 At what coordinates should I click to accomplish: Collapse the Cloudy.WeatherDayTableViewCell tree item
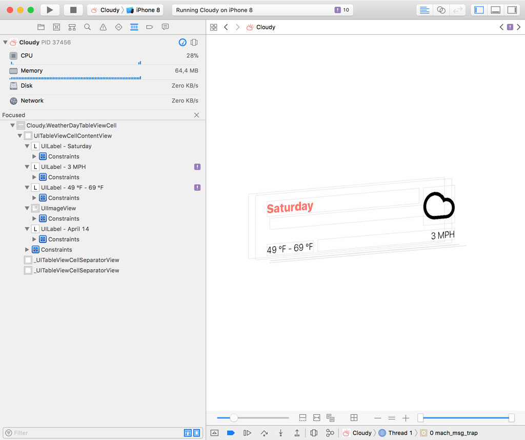click(x=12, y=125)
